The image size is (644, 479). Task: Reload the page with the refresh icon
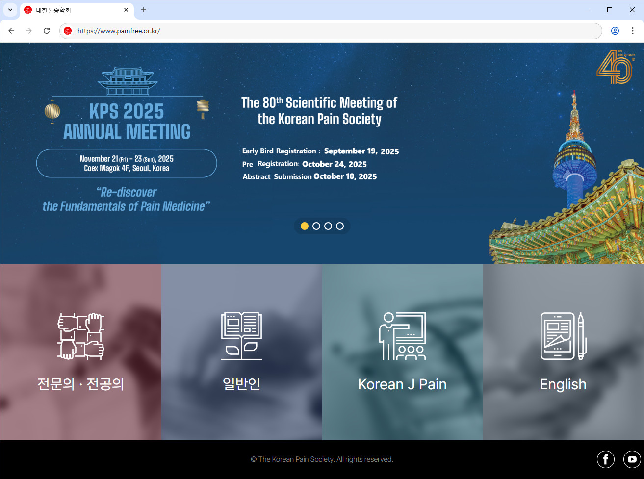(x=47, y=31)
